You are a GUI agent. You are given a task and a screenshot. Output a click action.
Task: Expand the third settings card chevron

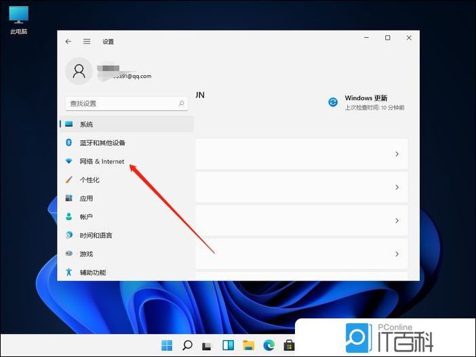pyautogui.click(x=397, y=221)
